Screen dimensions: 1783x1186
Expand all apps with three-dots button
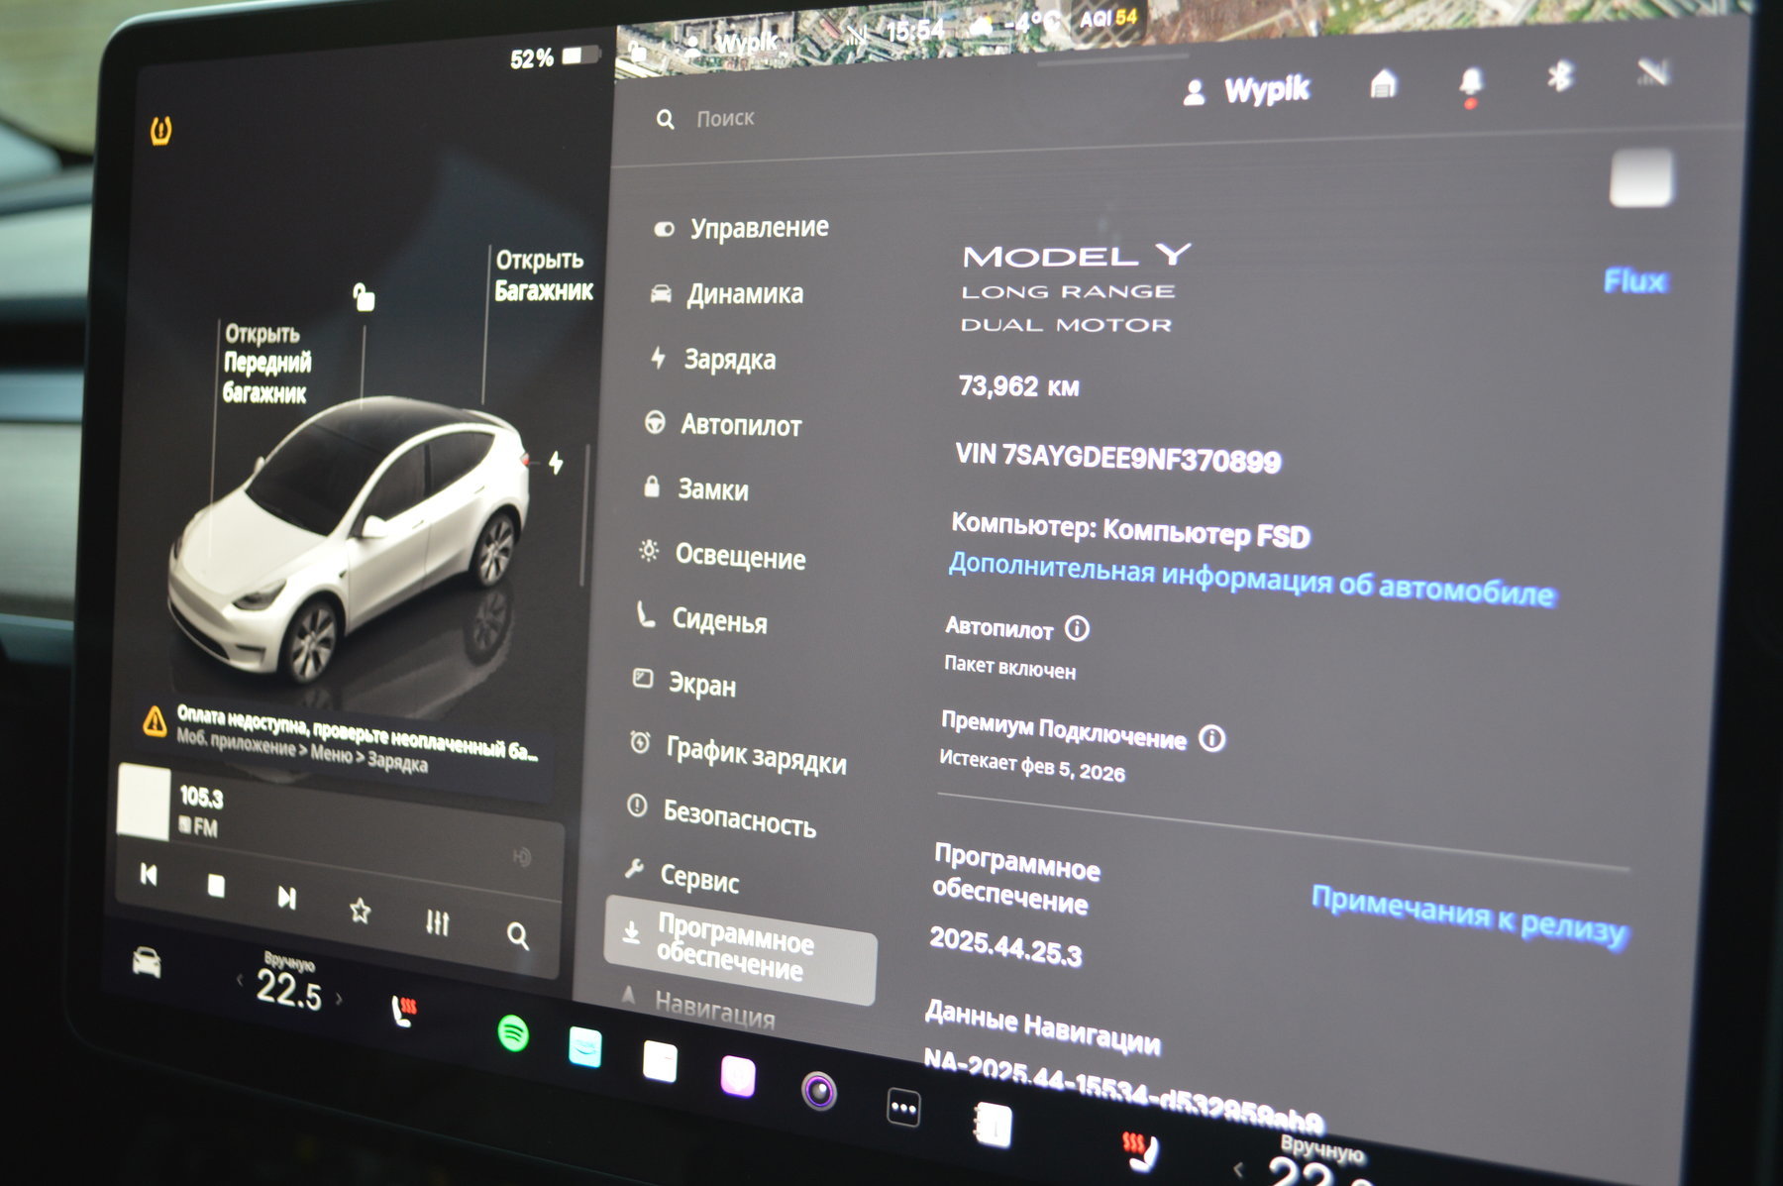903,1108
